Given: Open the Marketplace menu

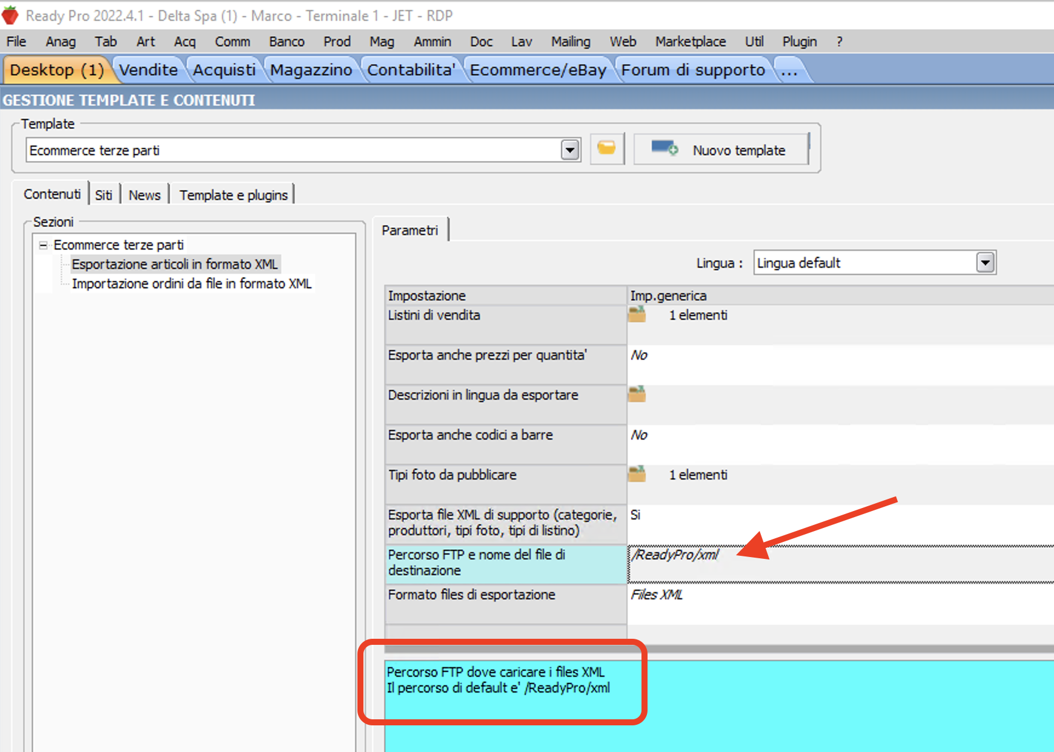Looking at the screenshot, I should [x=690, y=42].
